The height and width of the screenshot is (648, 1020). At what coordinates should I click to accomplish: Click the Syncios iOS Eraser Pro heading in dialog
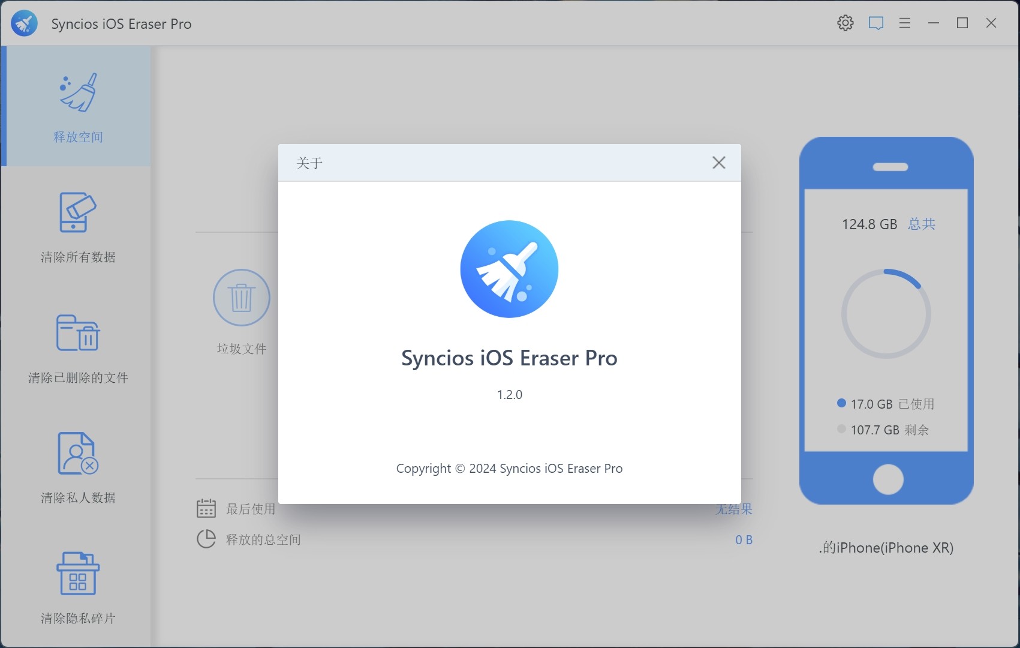click(509, 358)
